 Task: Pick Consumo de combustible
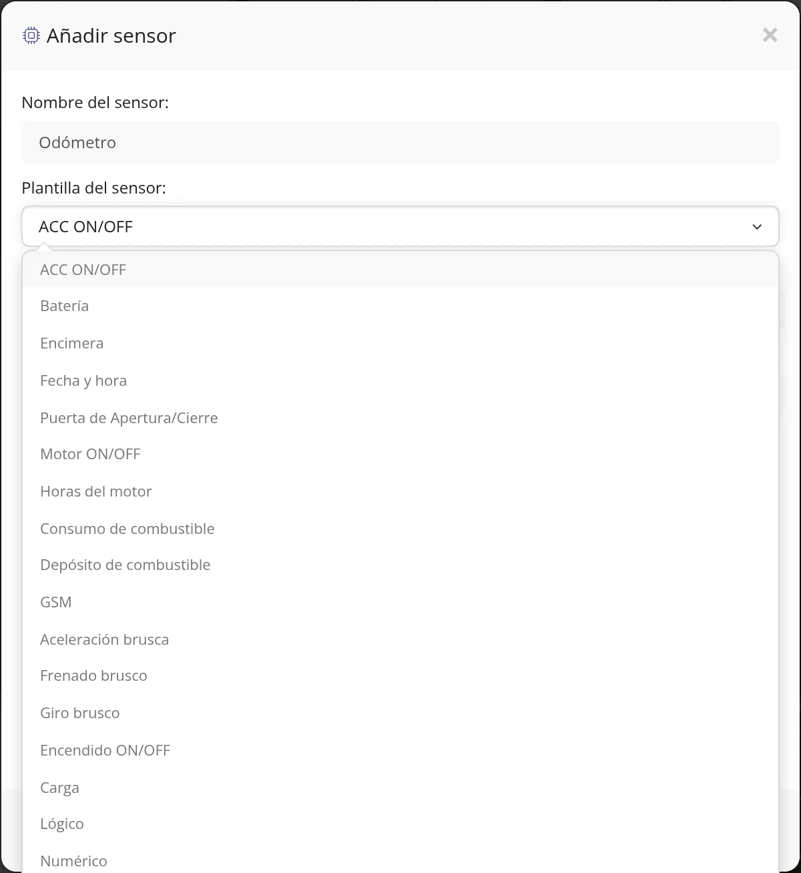point(400,529)
